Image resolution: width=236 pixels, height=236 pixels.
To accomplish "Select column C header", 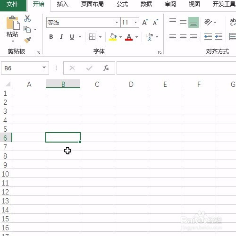I will pyautogui.click(x=97, y=84).
